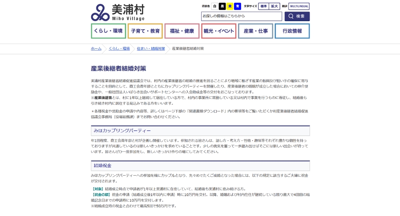Select the white (白) background color
This screenshot has width=400, height=216.
(x=215, y=6)
